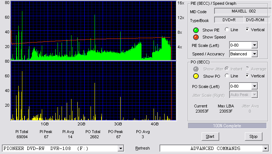Screen dimensions: 272x154
Task: Open PIE Scale (Left) dropdown
Action: click(x=254, y=45)
